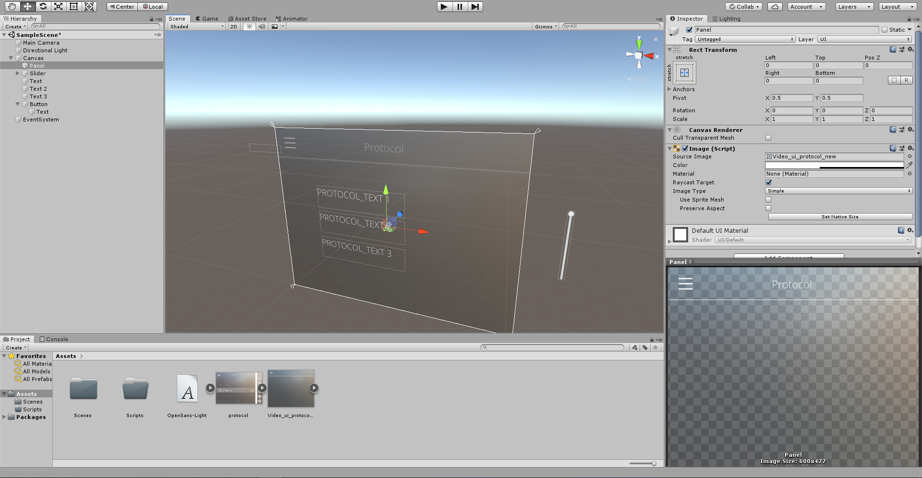Screen dimensions: 922x478
Task: Select the Move tool
Action: coord(27,7)
